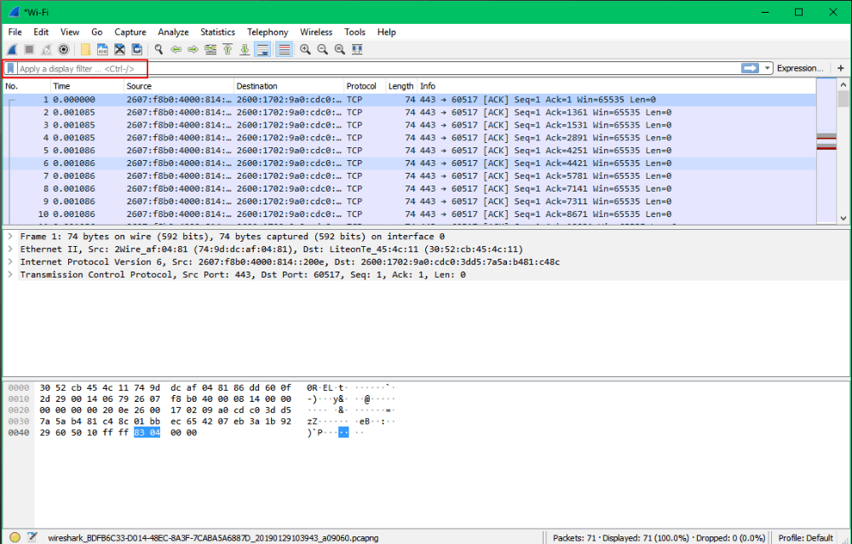Sort by the Info column header
852x544 pixels.
tap(617, 86)
